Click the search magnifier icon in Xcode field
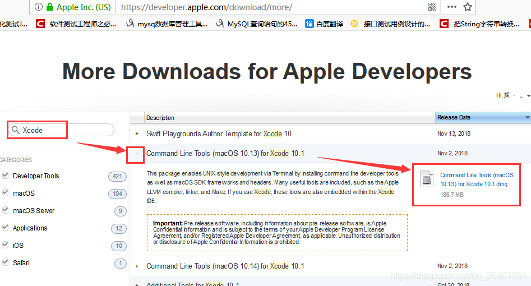Image resolution: width=531 pixels, height=286 pixels. click(15, 130)
